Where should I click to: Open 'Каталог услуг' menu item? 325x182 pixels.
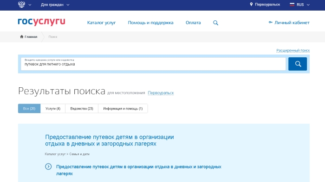tap(101, 23)
